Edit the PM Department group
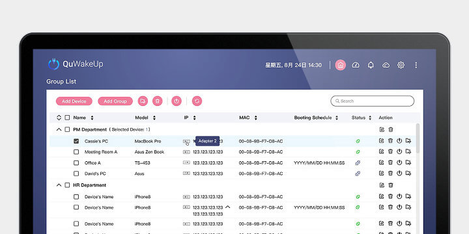Viewport: 469px width, 234px height. [382, 129]
